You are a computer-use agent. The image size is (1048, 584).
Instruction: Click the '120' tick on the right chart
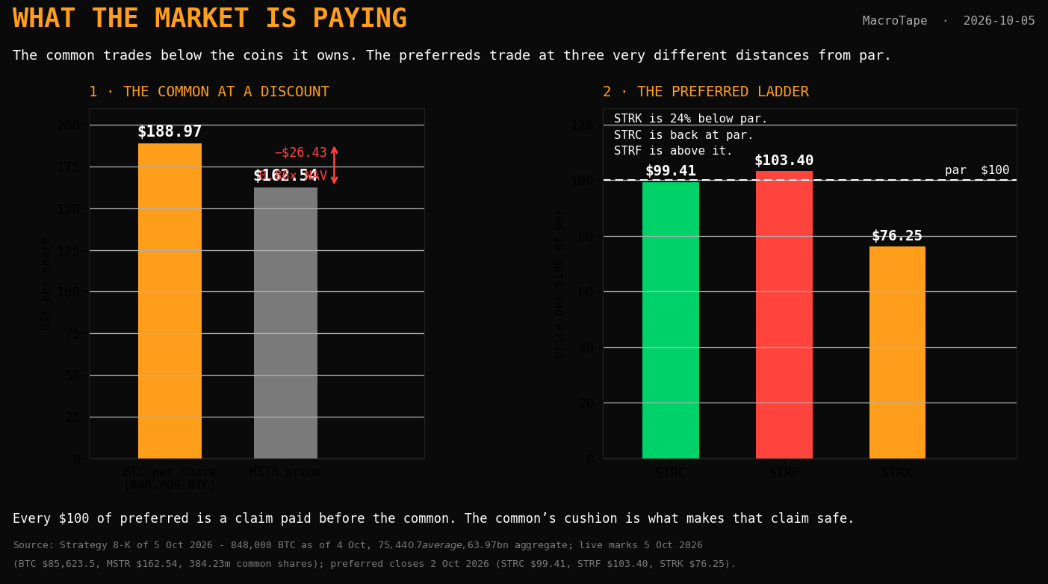pyautogui.click(x=583, y=125)
